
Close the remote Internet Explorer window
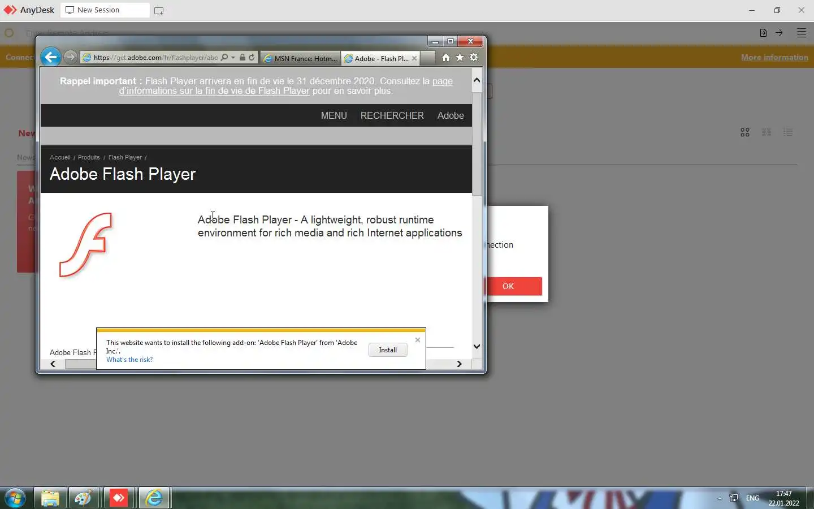tap(470, 41)
